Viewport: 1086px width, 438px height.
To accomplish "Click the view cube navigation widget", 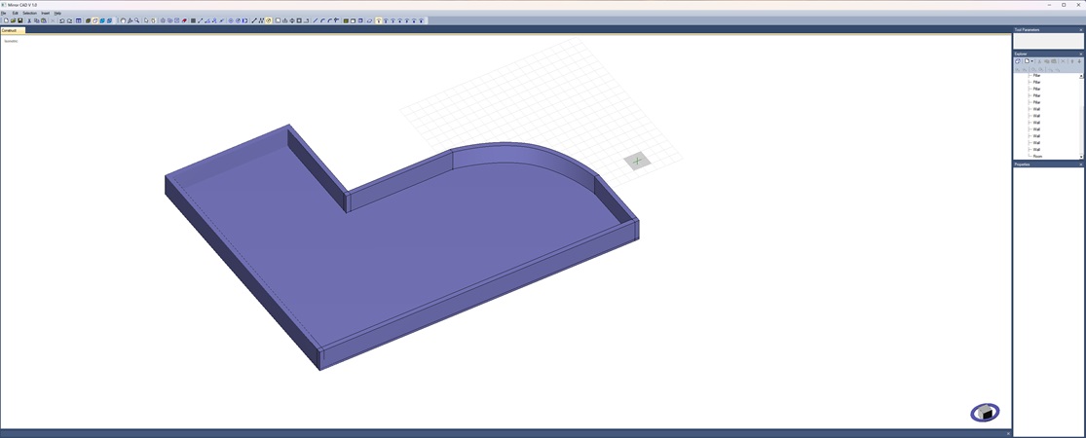I will (x=985, y=413).
